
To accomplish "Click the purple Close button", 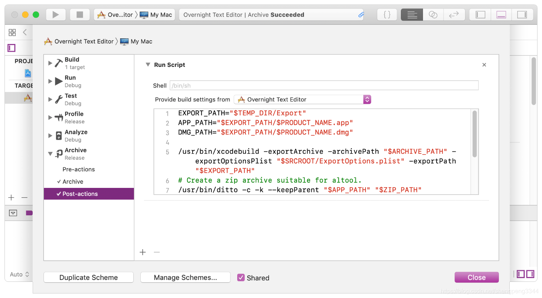I will pos(477,278).
